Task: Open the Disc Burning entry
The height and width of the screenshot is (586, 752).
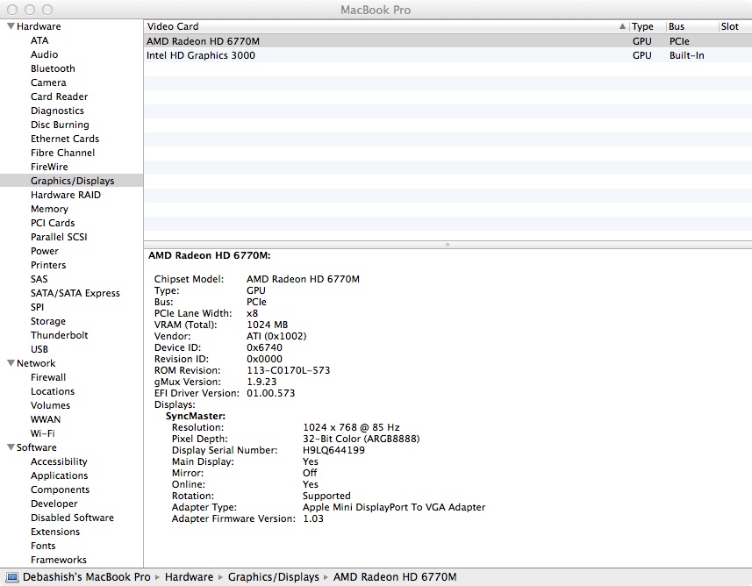Action: [60, 125]
